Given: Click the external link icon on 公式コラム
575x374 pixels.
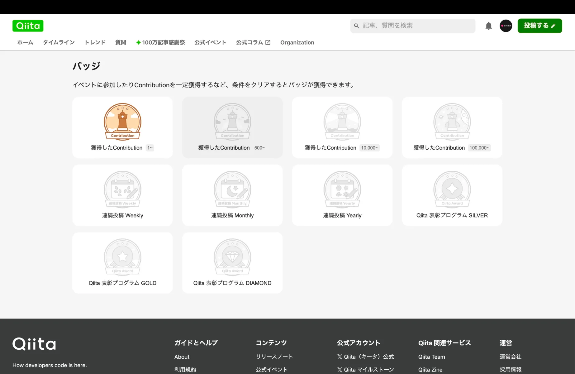Looking at the screenshot, I should point(268,42).
